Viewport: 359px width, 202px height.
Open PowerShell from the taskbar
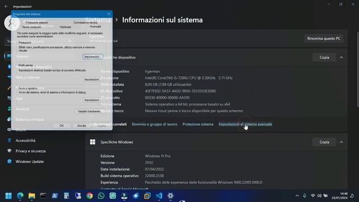click(55, 196)
